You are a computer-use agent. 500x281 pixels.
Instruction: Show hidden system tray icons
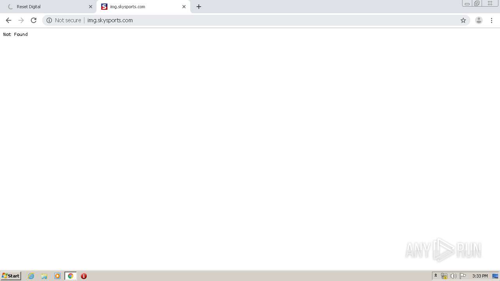pyautogui.click(x=436, y=276)
